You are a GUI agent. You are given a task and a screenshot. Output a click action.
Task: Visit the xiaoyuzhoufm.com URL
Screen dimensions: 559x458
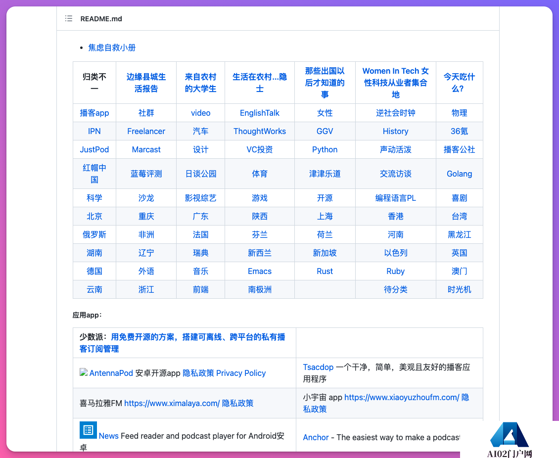(402, 397)
